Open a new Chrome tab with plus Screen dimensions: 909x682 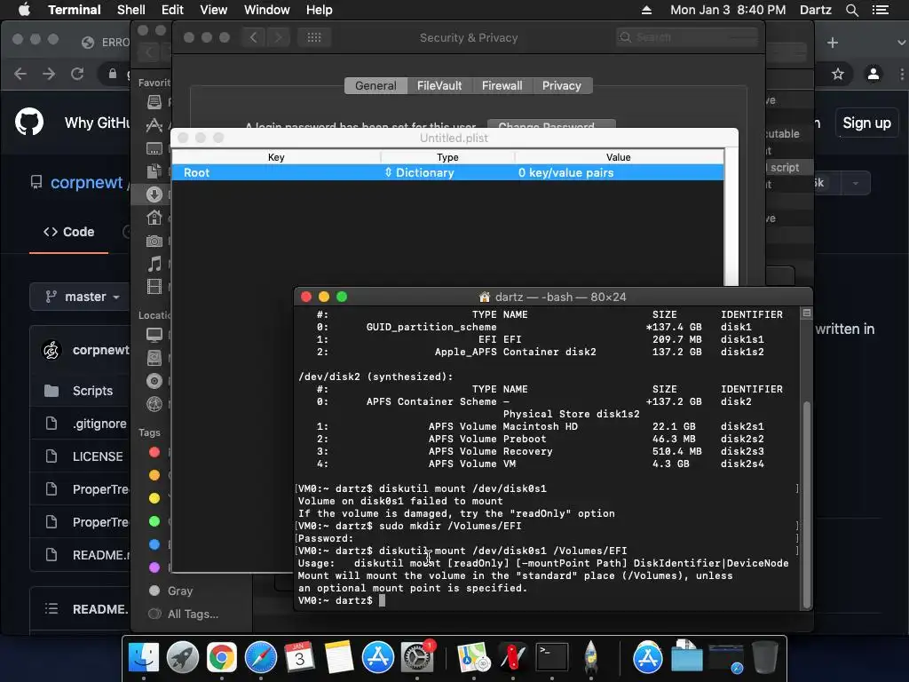(833, 43)
